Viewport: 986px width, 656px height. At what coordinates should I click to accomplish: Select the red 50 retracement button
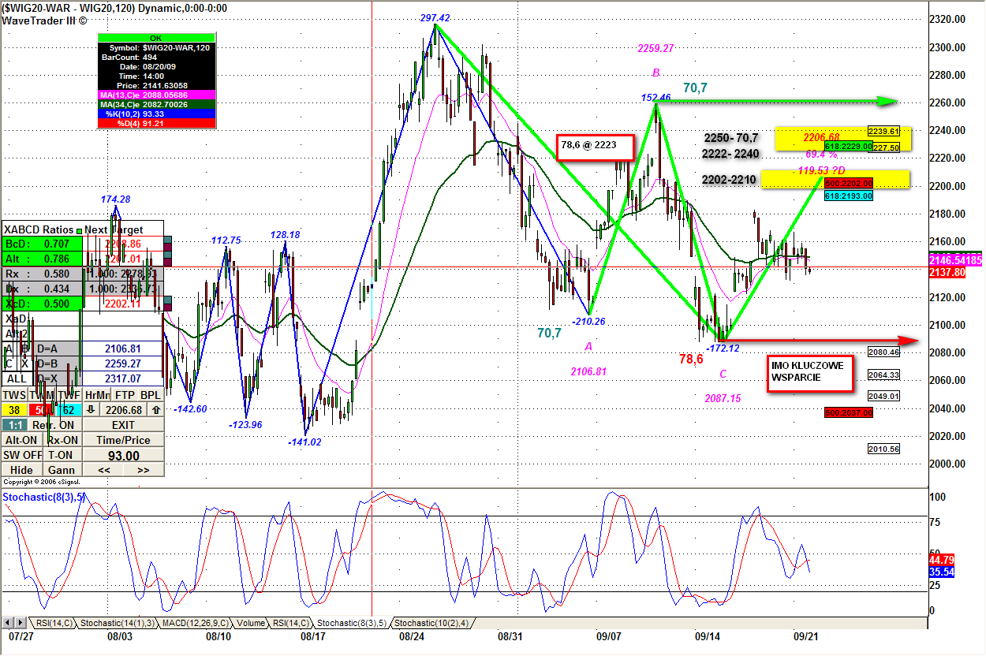tap(41, 409)
